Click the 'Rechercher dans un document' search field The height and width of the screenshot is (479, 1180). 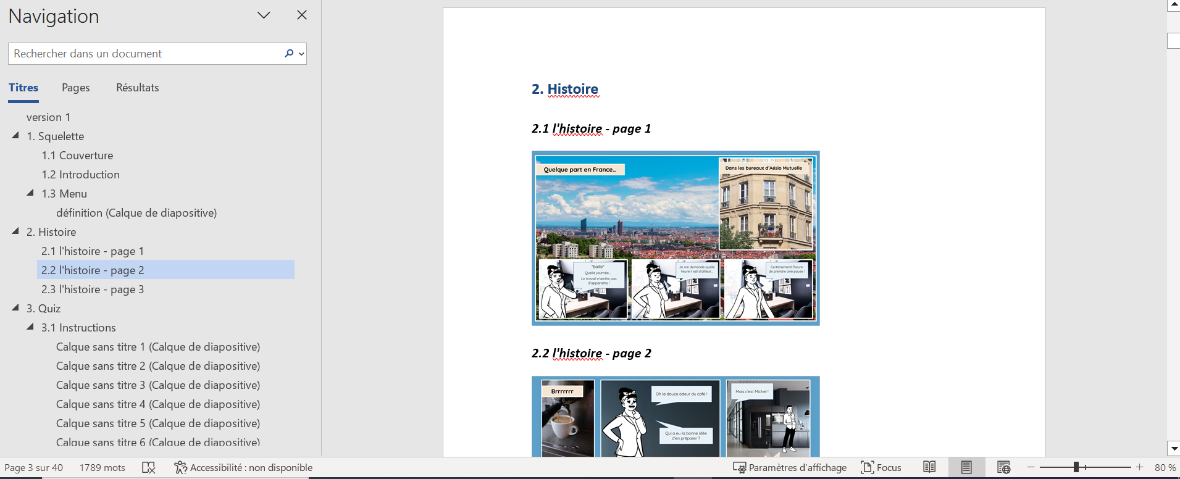point(145,54)
